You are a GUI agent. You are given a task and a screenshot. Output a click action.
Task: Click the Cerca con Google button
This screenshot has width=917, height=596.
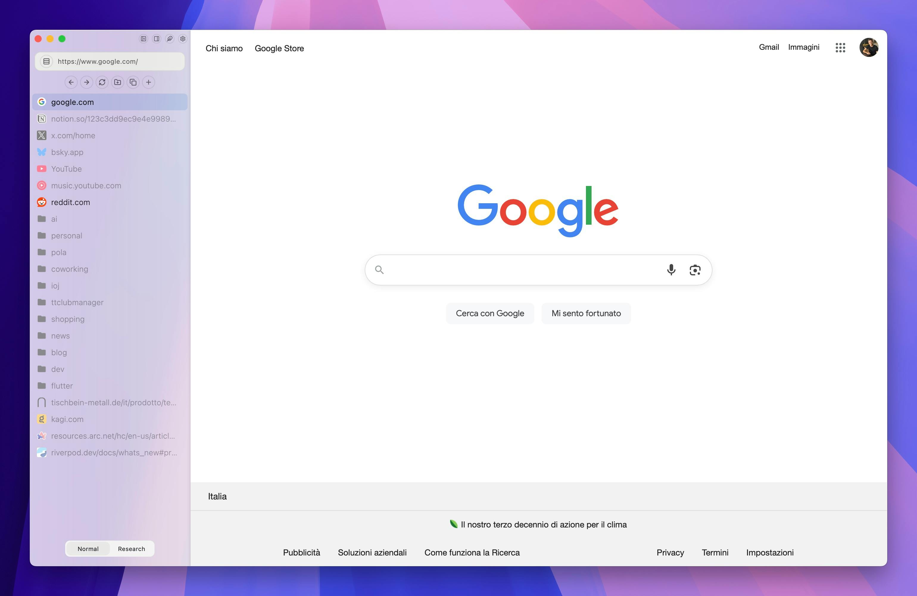pos(490,313)
